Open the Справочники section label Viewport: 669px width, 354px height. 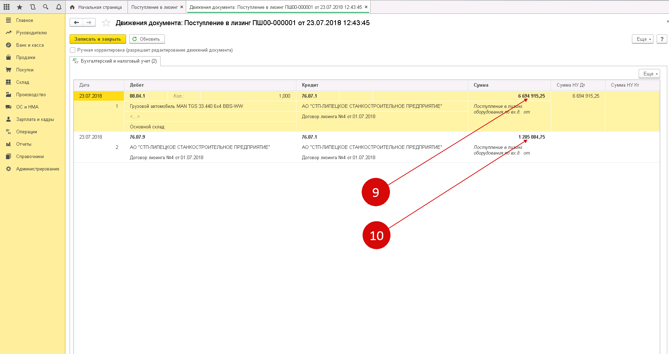pos(30,156)
